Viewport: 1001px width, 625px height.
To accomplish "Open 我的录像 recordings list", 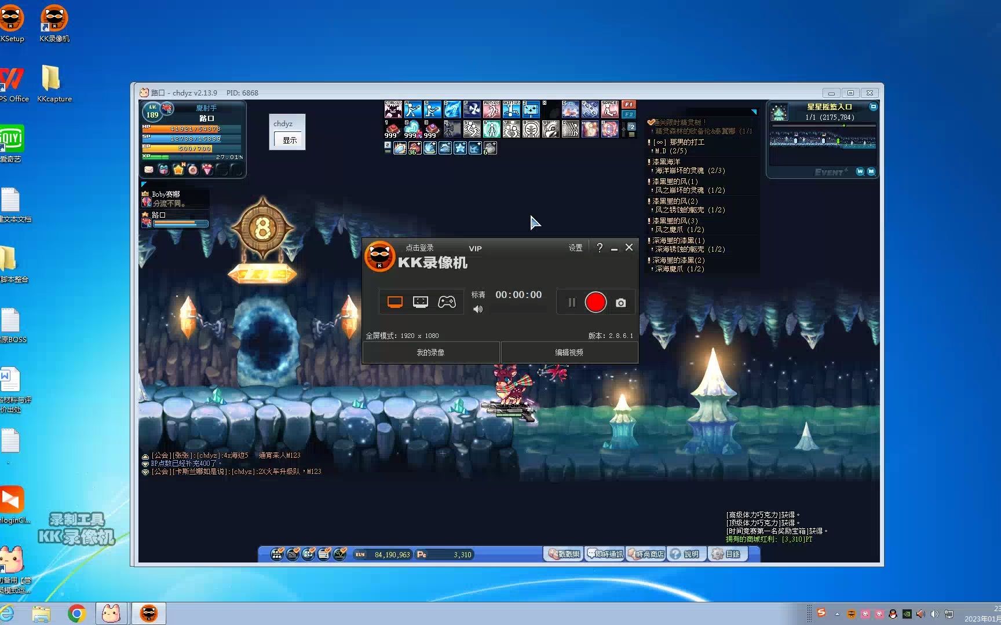I will (430, 352).
